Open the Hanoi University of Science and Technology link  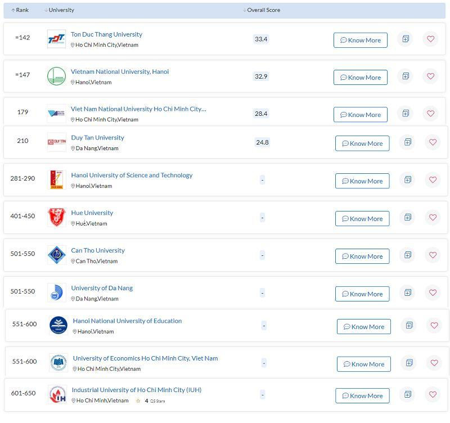132,175
